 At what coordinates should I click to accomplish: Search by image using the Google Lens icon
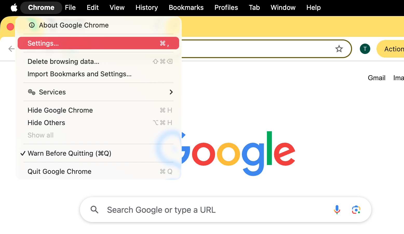[356, 209]
